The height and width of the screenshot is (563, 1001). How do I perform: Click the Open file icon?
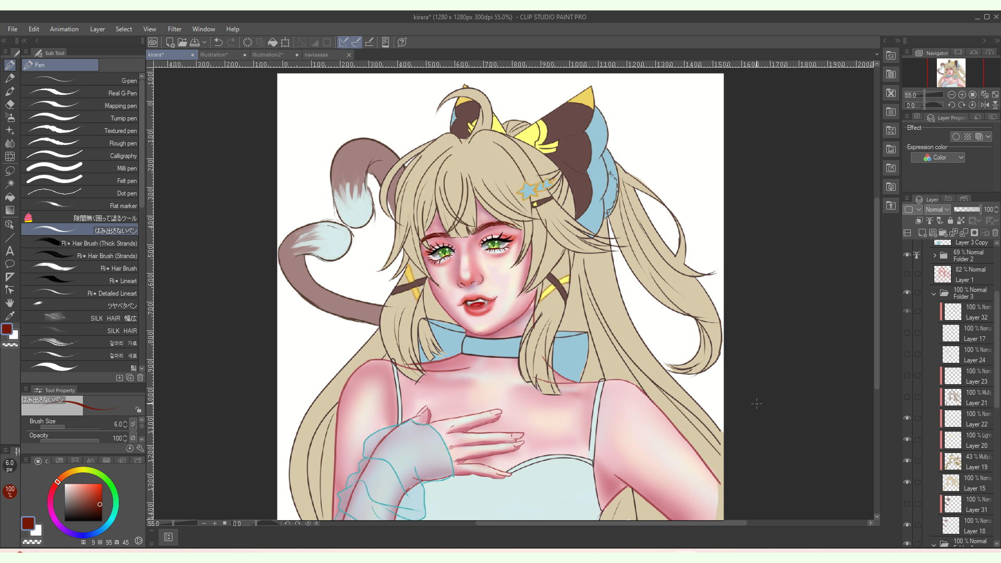182,42
